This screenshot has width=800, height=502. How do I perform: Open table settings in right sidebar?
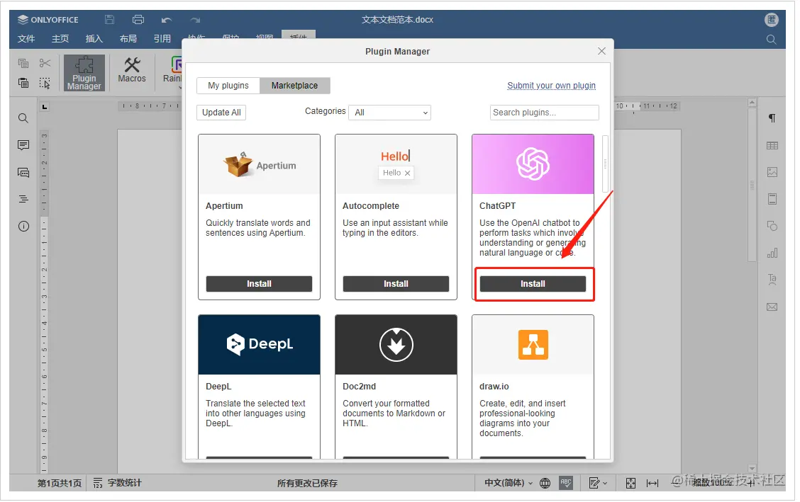coord(772,146)
